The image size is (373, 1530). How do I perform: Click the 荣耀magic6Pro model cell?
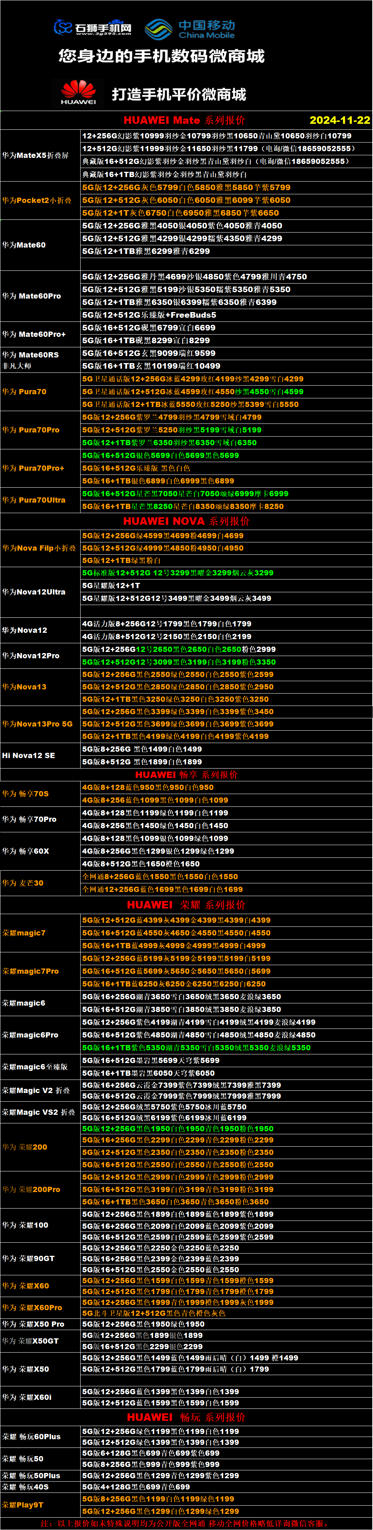pyautogui.click(x=40, y=1035)
